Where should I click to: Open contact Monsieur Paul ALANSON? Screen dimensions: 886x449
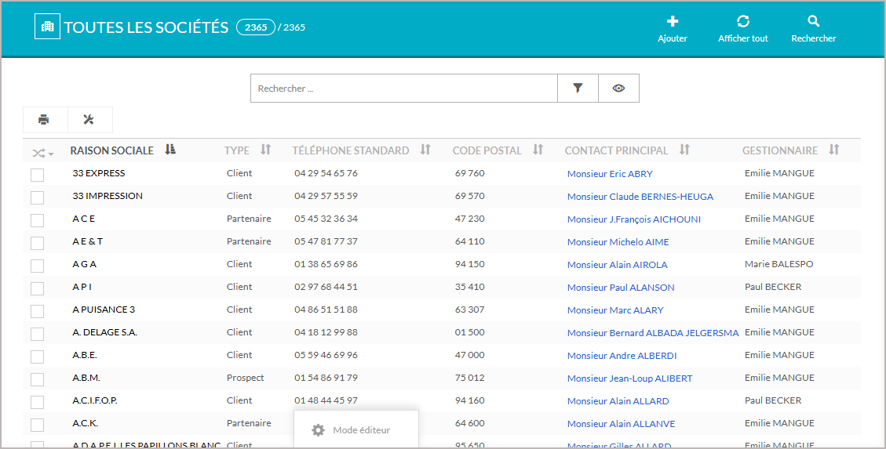pyautogui.click(x=620, y=288)
